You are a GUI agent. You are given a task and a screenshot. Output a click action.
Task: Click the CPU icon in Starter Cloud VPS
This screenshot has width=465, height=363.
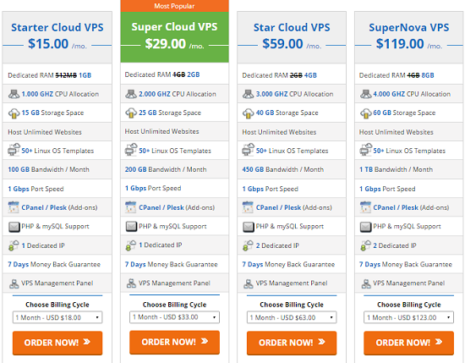(14, 94)
